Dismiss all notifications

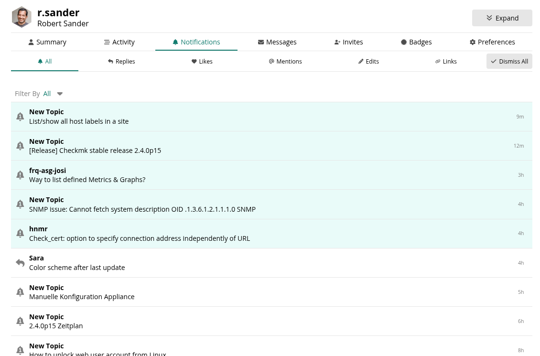tap(509, 62)
